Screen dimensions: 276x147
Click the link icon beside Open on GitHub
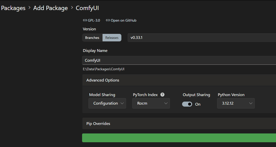[108, 20]
